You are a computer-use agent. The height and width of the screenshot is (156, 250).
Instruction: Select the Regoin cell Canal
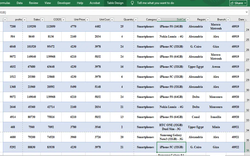[x=196, y=117]
